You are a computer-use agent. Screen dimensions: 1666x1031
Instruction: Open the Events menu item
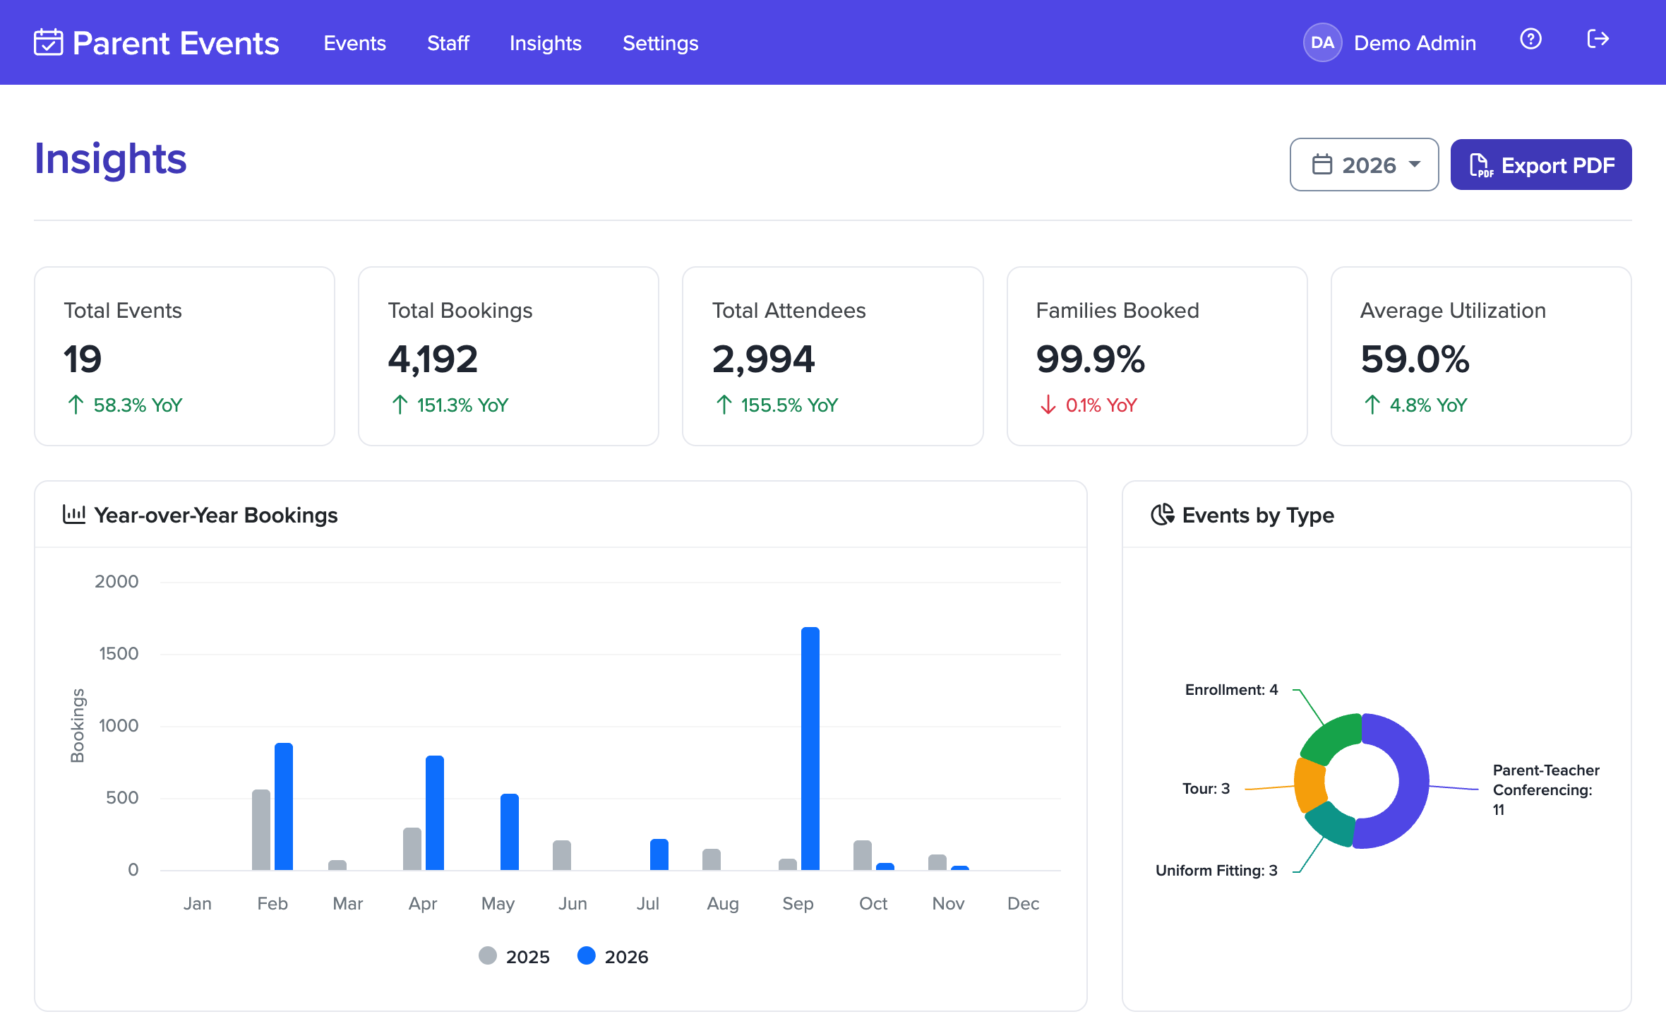pyautogui.click(x=354, y=43)
